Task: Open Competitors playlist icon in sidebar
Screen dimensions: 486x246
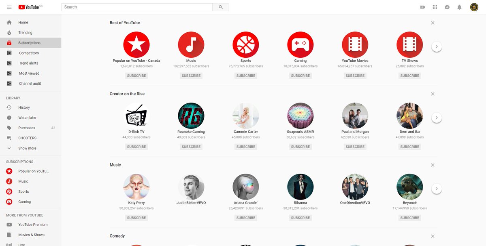Action: (9, 53)
